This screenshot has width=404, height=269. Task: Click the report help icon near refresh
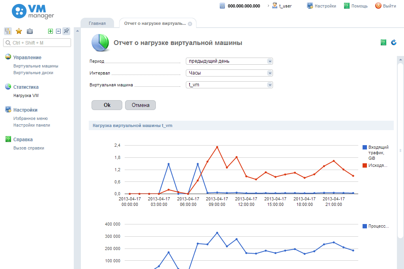[x=383, y=43]
